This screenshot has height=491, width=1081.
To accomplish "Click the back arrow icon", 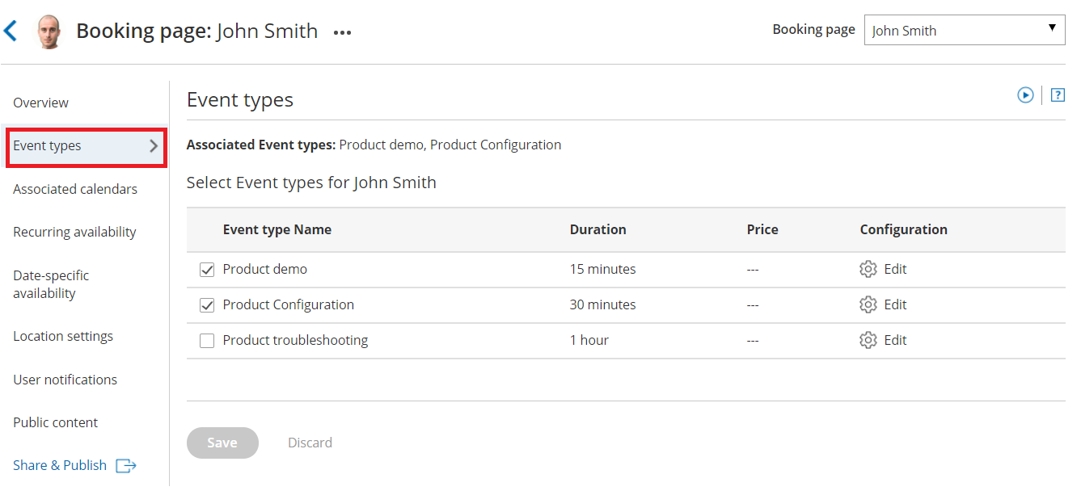I will click(x=11, y=31).
